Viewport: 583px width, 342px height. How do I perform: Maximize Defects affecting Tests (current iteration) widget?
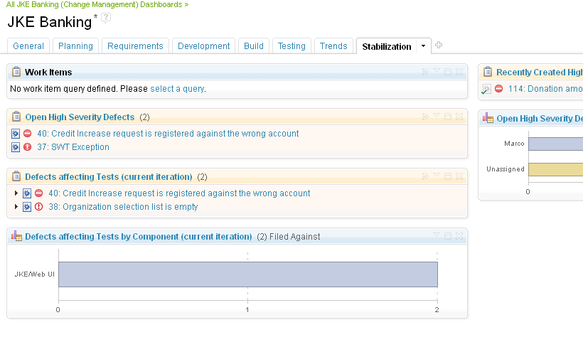pyautogui.click(x=448, y=176)
